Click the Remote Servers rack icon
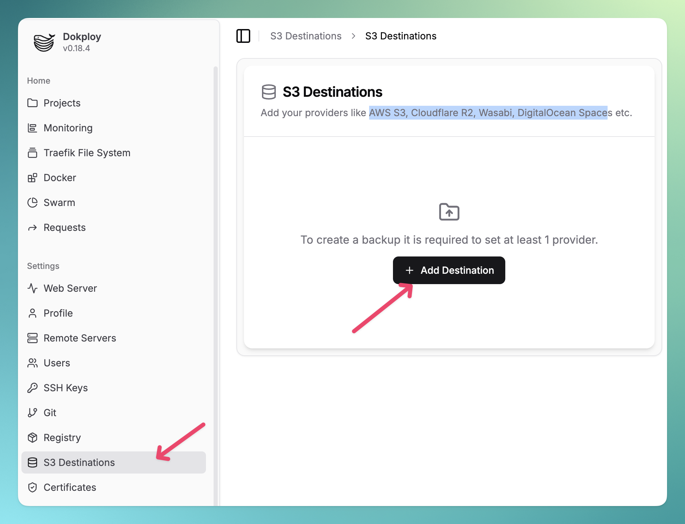Image resolution: width=685 pixels, height=524 pixels. pyautogui.click(x=32, y=338)
